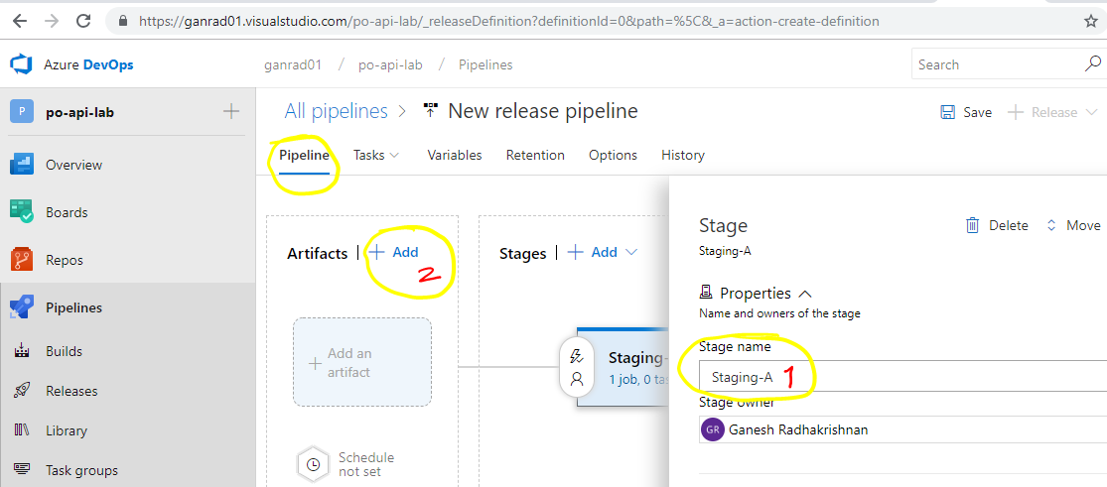Screen dimensions: 1107x487
Task: Click the stage owner GR avatar
Action: coord(712,429)
